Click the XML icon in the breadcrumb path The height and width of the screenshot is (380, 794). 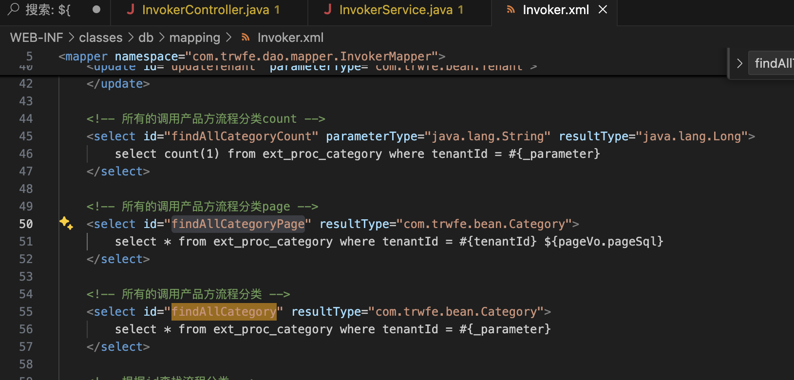point(246,38)
